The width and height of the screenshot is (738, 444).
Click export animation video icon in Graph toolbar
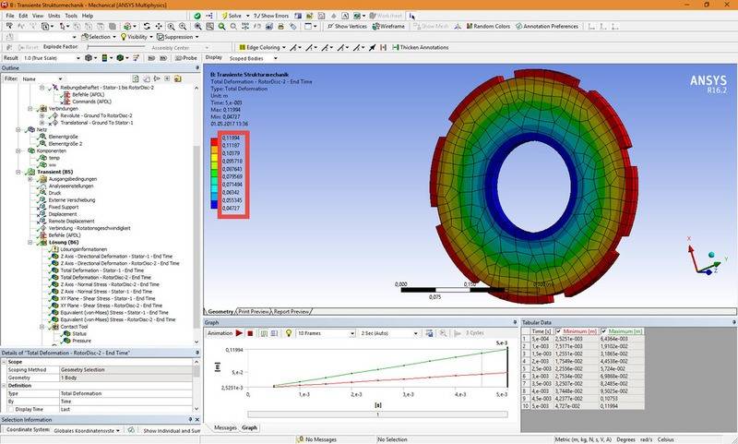point(429,333)
